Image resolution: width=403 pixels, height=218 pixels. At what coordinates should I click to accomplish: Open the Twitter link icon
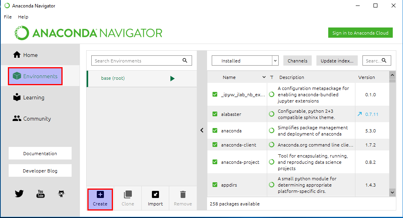click(x=19, y=193)
